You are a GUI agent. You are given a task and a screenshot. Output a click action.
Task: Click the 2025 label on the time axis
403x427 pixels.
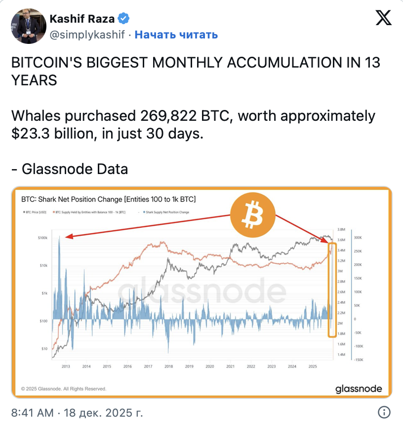(313, 367)
